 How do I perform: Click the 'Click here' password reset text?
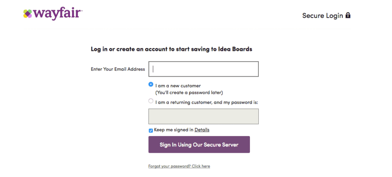[201, 166]
